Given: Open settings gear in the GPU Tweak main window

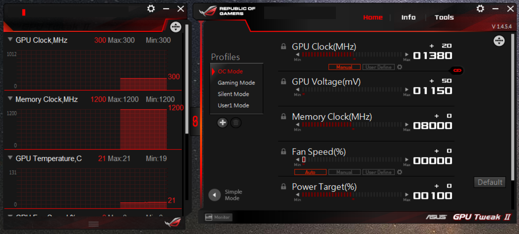Looking at the screenshot, I should tap(480, 9).
